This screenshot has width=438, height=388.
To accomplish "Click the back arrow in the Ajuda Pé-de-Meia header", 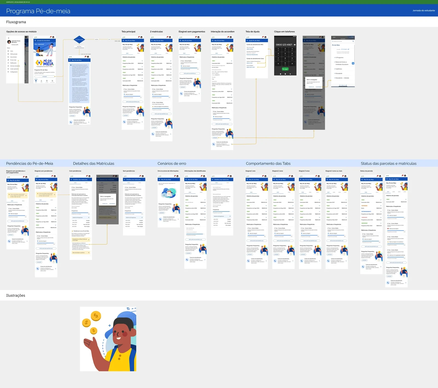I will click(247, 41).
